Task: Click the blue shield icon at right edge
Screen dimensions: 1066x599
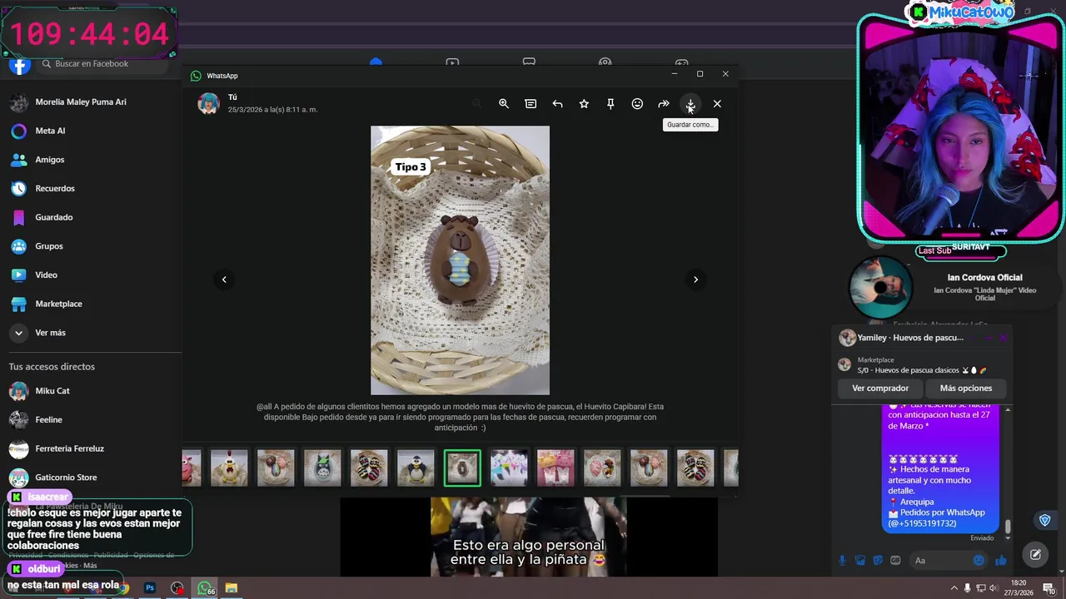Action: [x=1045, y=521]
